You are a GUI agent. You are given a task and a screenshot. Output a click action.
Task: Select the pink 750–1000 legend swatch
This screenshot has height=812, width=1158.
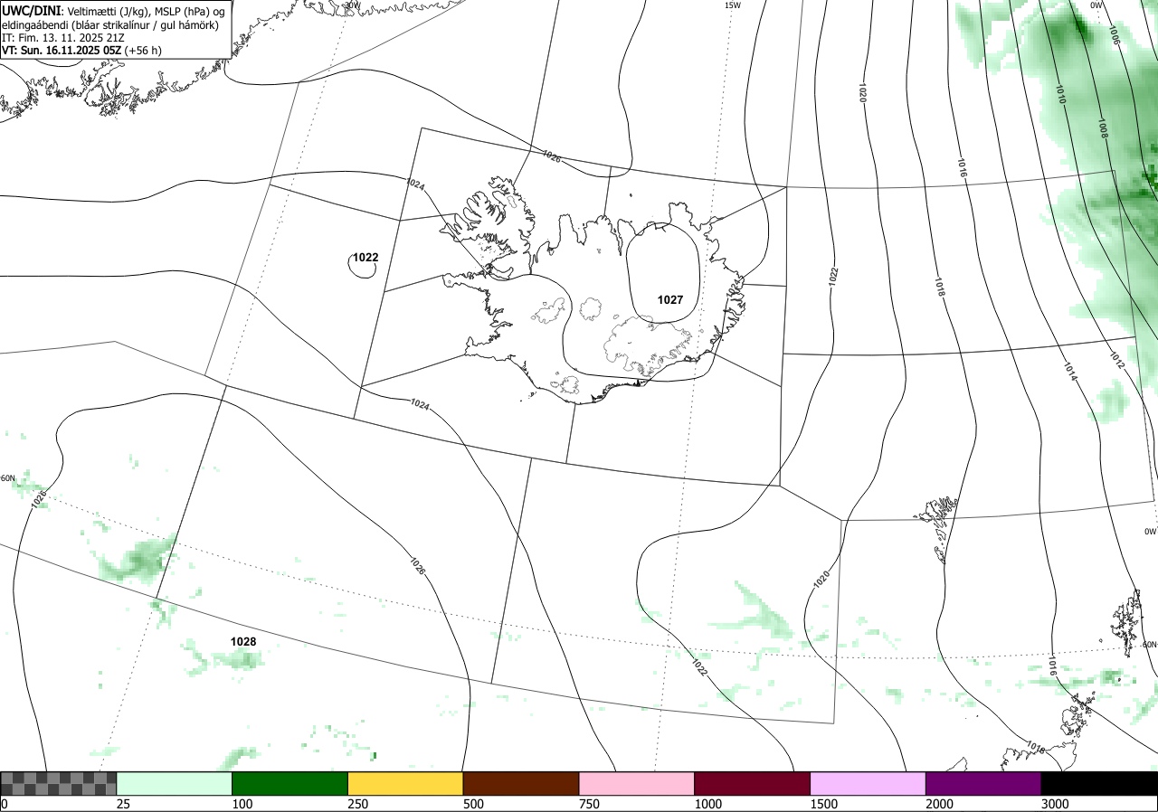pyautogui.click(x=637, y=783)
